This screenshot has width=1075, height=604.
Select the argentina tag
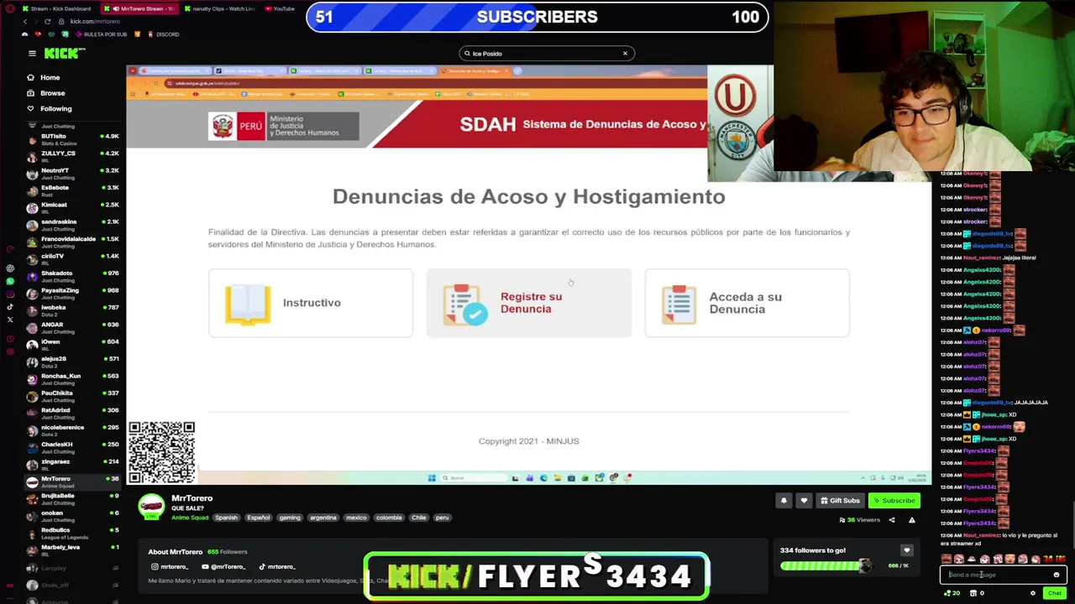pyautogui.click(x=323, y=518)
